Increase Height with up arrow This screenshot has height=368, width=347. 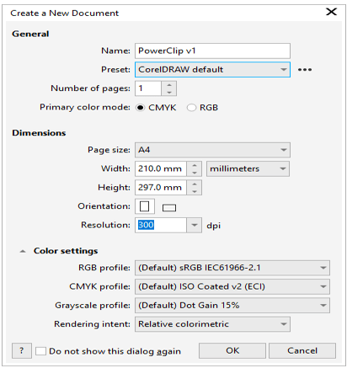pyautogui.click(x=195, y=184)
